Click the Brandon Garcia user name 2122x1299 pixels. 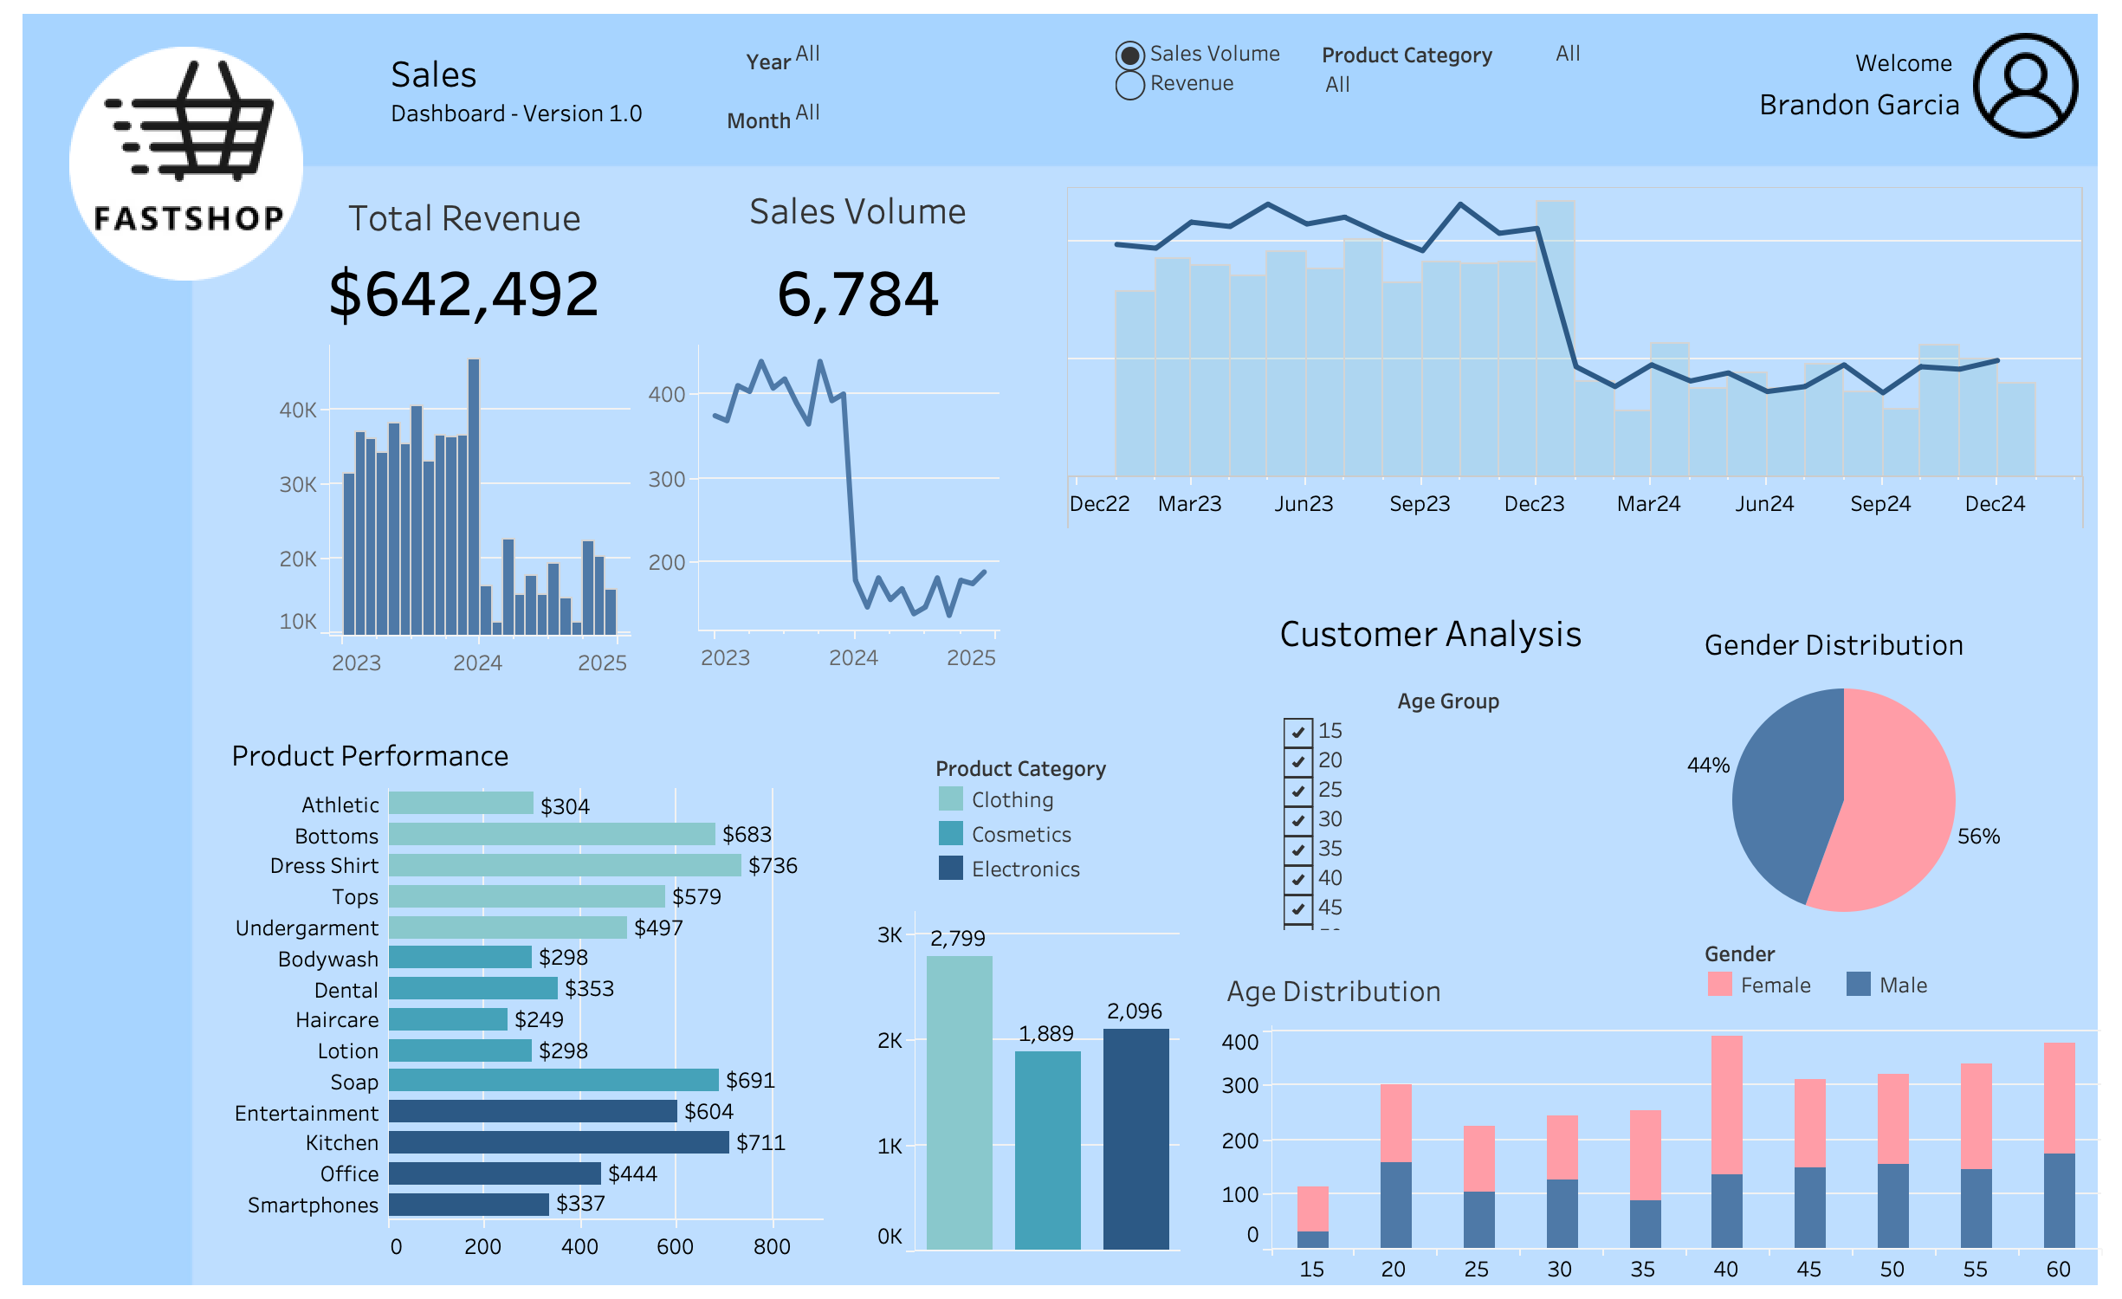1859,105
